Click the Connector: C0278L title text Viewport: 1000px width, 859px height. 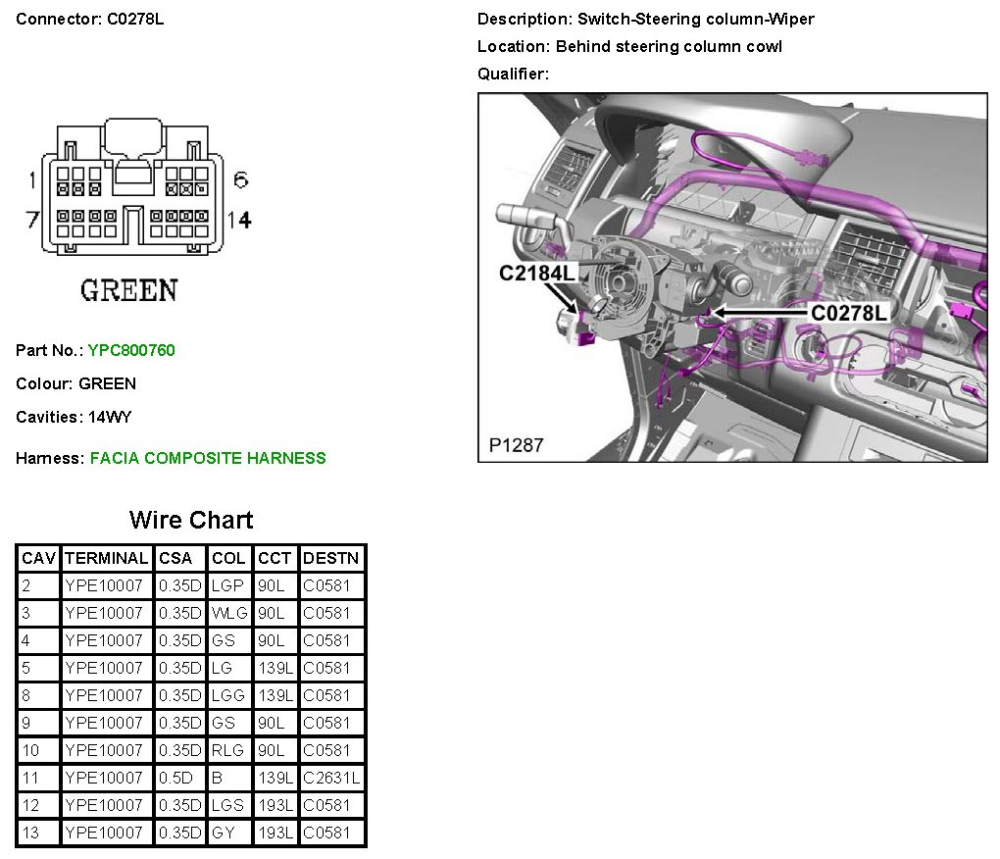click(x=90, y=19)
